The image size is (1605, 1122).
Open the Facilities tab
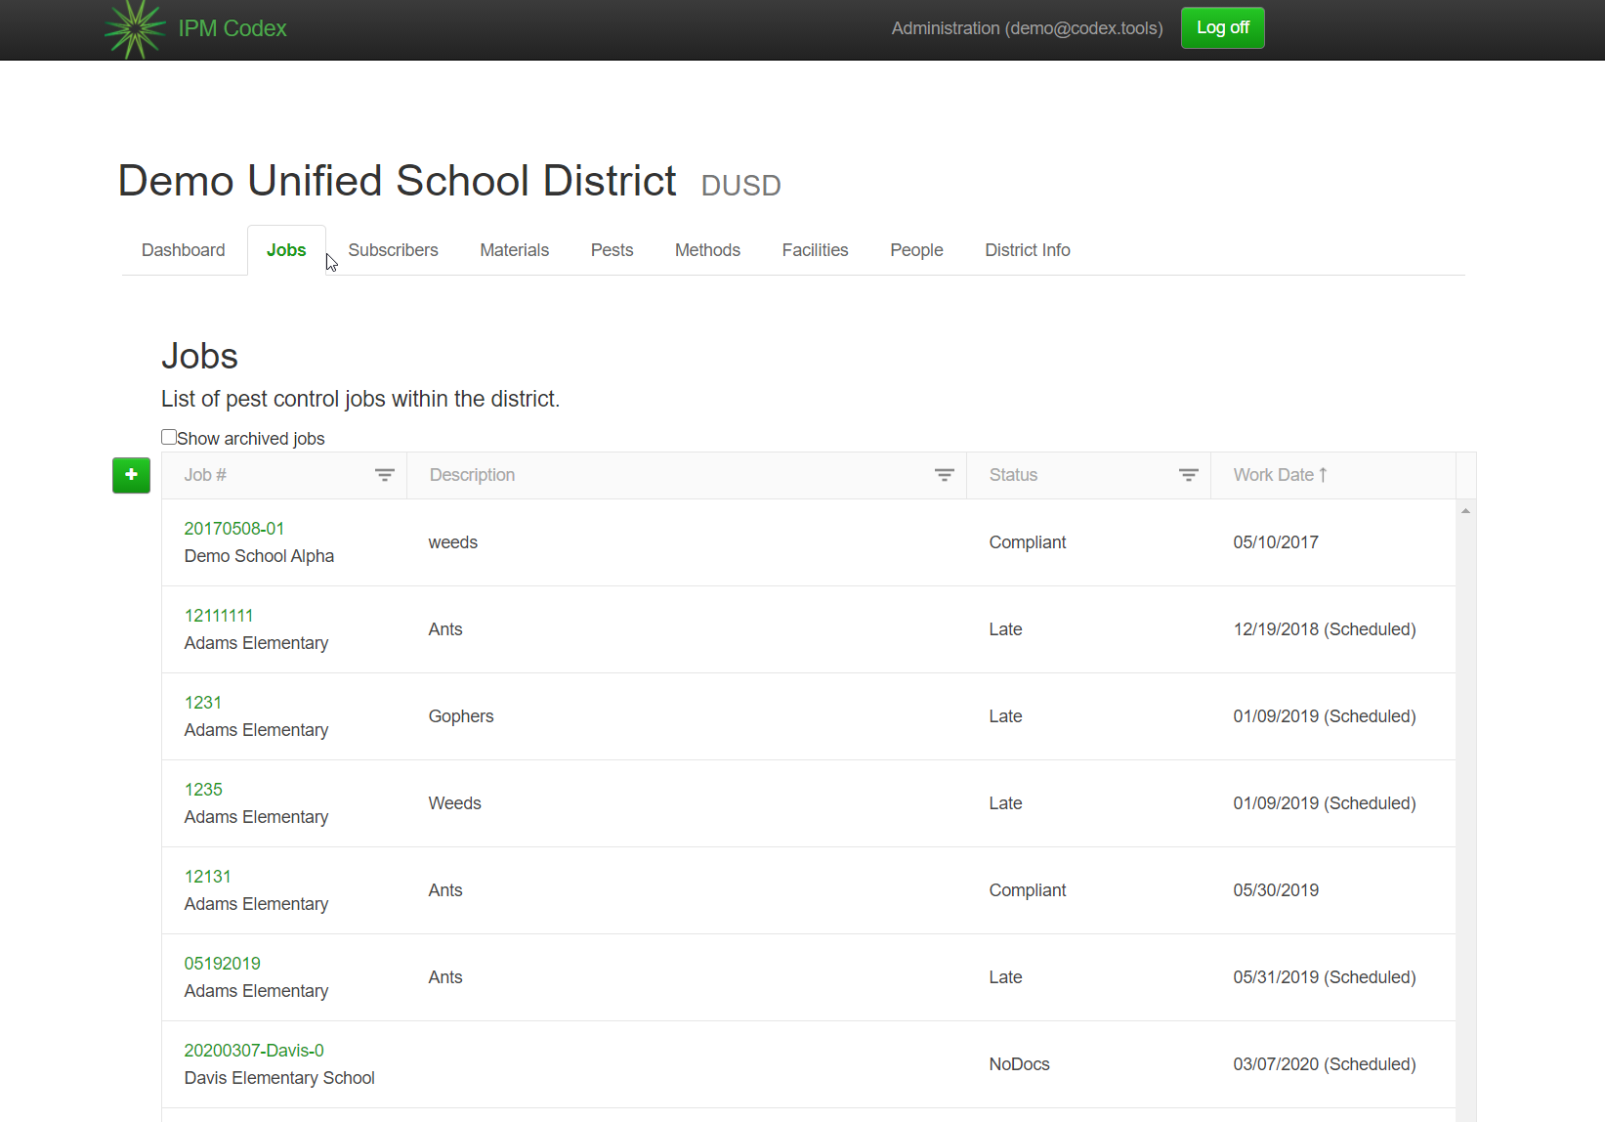(815, 250)
